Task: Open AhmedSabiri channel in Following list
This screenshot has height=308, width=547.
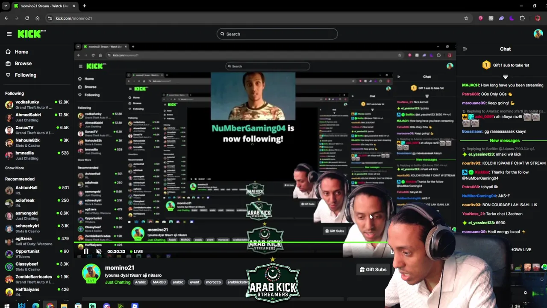Action: 37,118
